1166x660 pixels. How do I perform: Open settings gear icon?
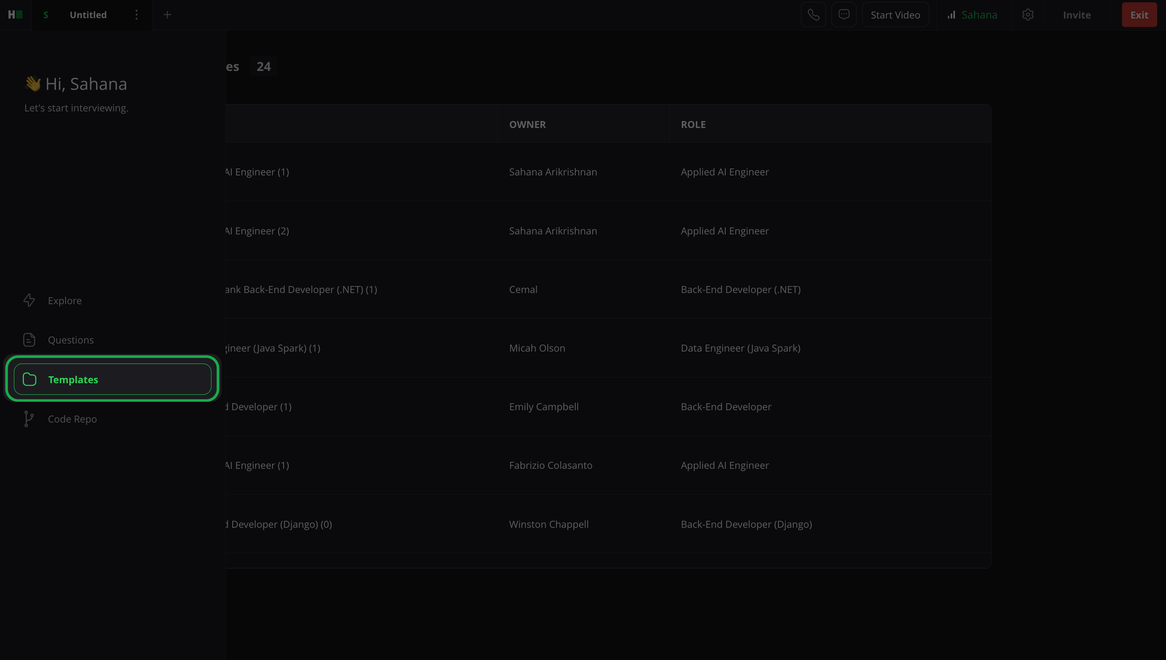click(x=1027, y=15)
